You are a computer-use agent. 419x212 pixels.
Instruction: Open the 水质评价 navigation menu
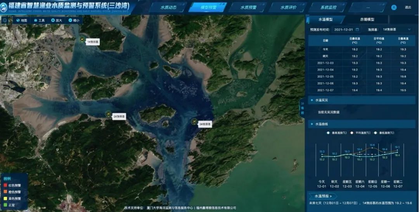[x=288, y=7]
